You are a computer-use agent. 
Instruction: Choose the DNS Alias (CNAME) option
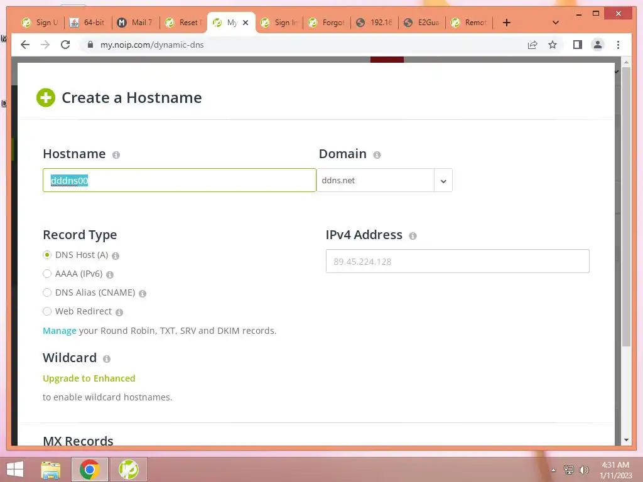coord(47,292)
